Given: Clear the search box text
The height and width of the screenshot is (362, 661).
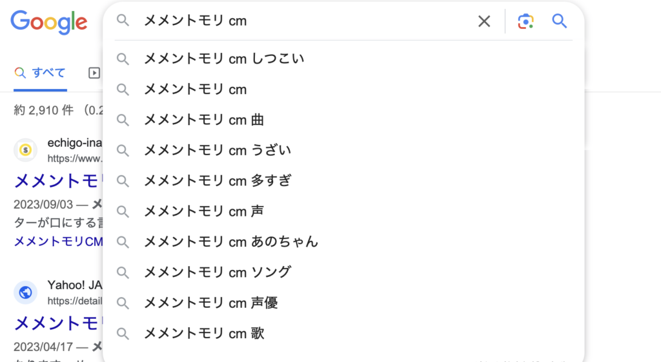Looking at the screenshot, I should (x=484, y=21).
